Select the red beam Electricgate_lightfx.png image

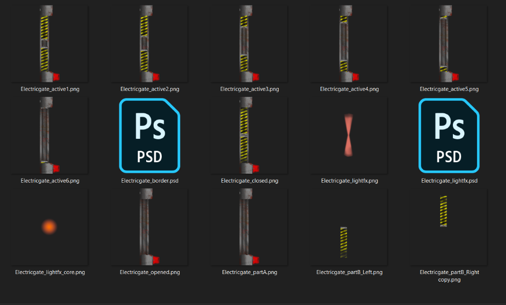point(348,135)
